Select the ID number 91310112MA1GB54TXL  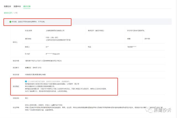pos(136,31)
